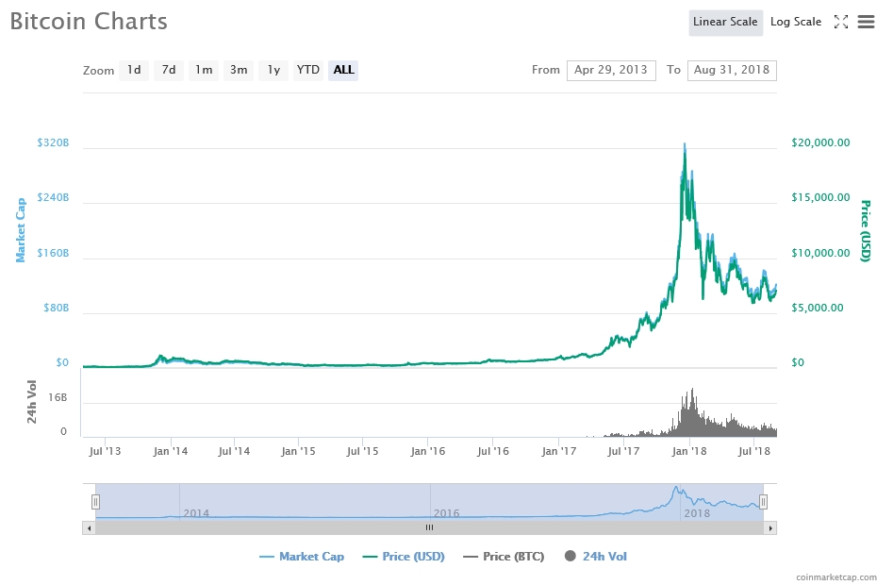Image resolution: width=893 pixels, height=585 pixels.
Task: Click the To date field
Action: pos(732,70)
